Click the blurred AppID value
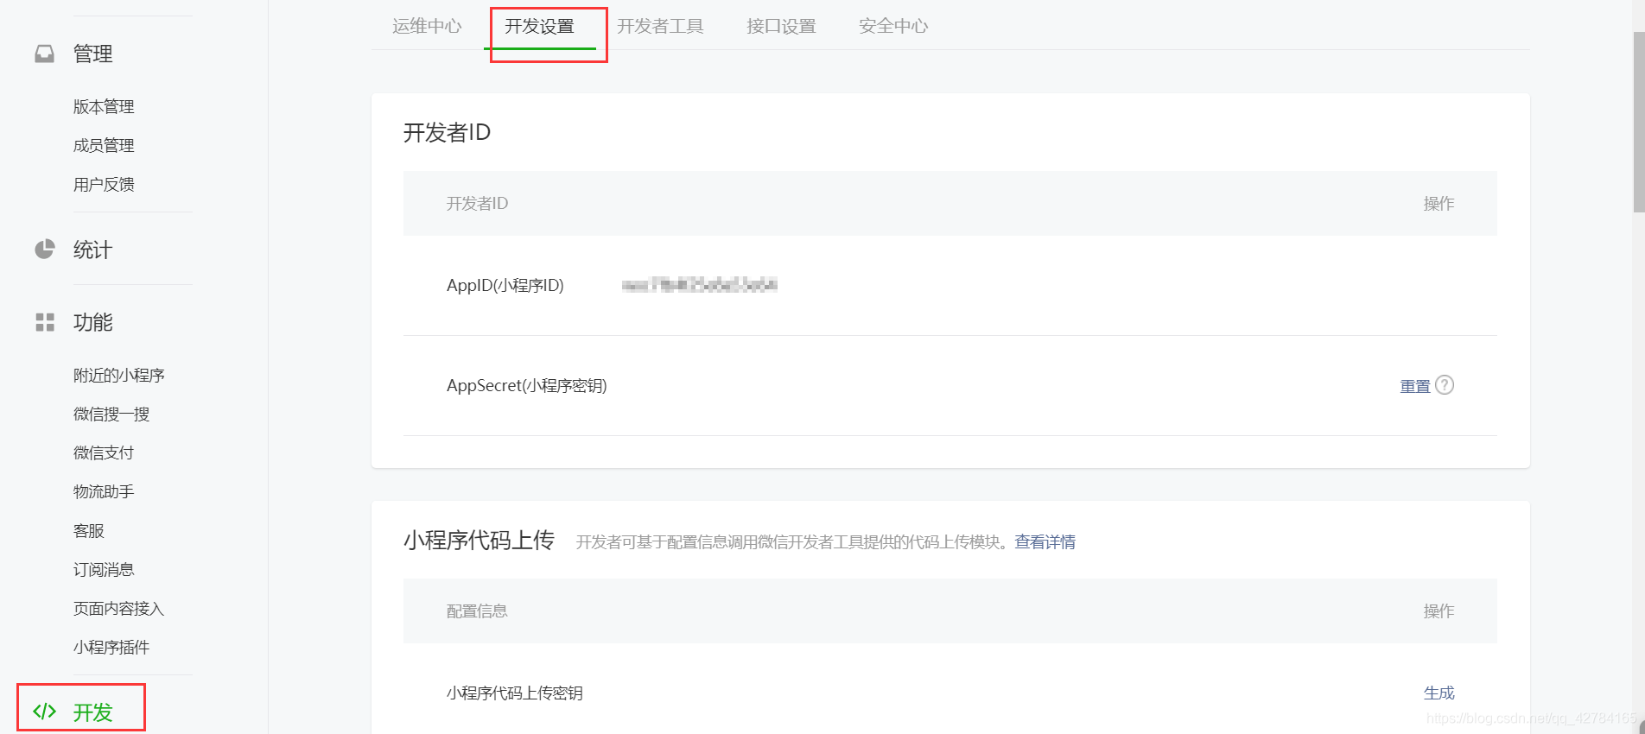1645x734 pixels. [699, 284]
